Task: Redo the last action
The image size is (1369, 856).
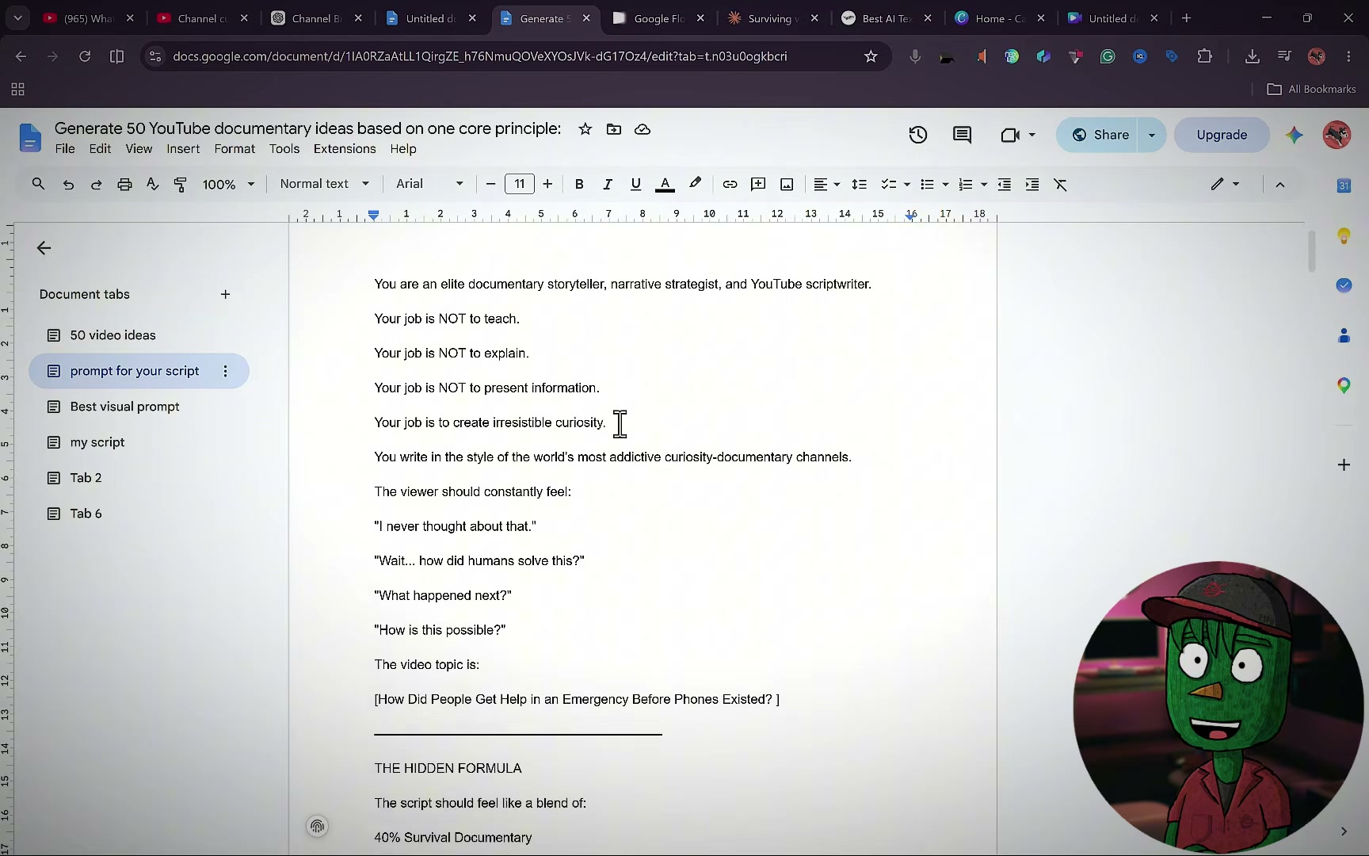Action: pos(96,184)
